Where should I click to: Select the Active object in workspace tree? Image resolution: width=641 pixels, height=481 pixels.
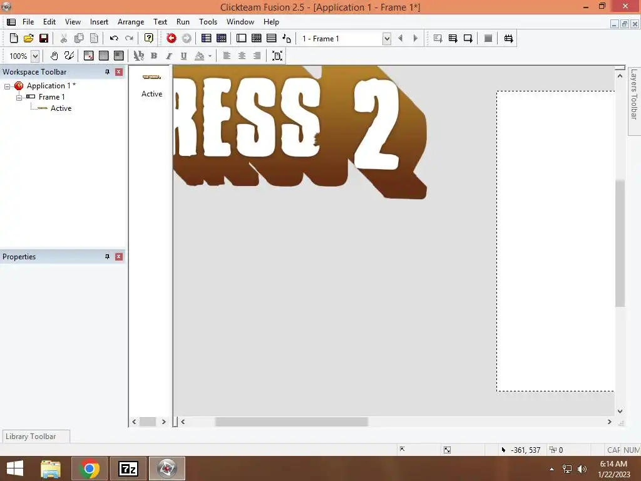61,108
